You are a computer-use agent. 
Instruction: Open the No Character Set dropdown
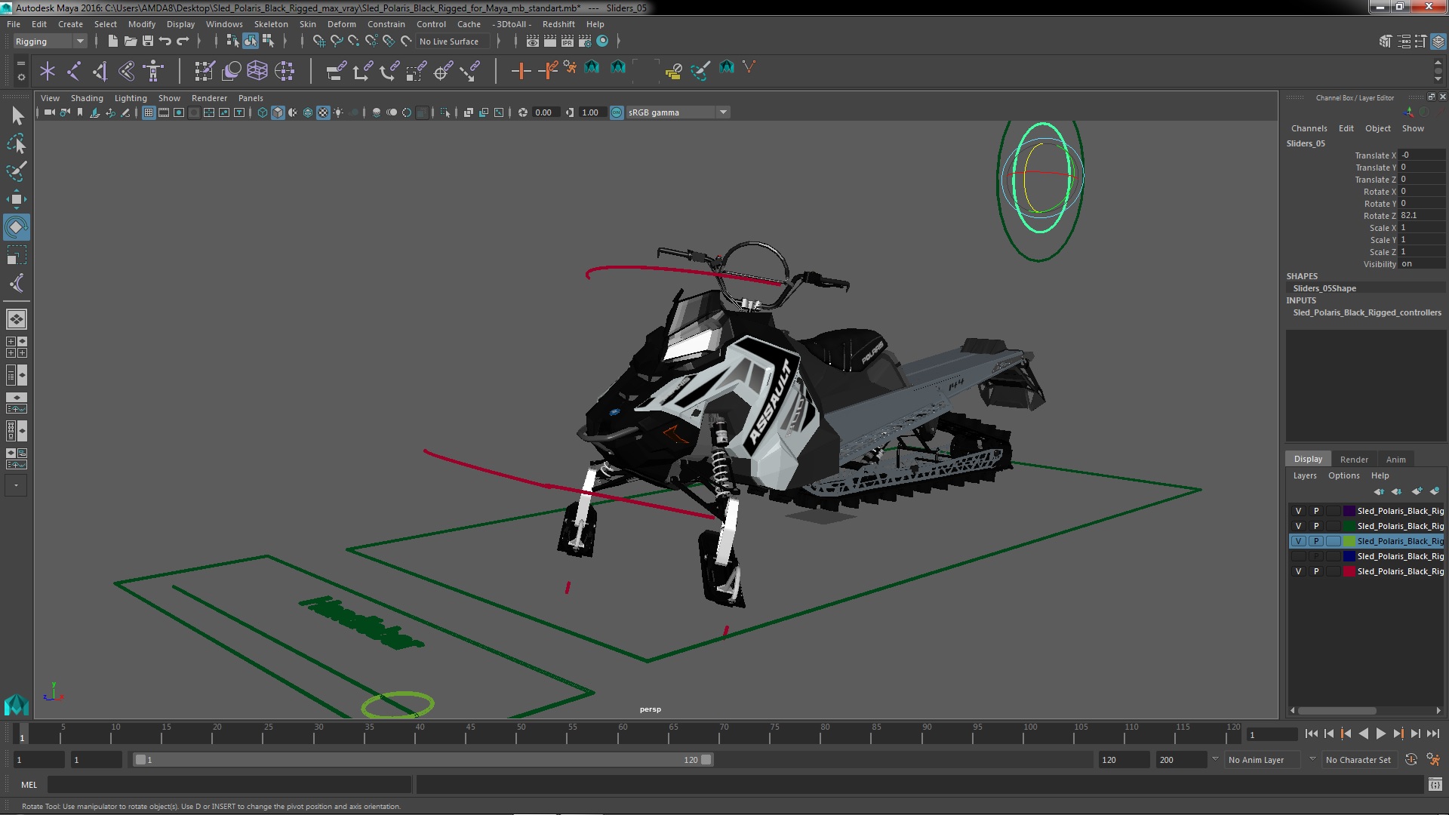tap(1359, 760)
